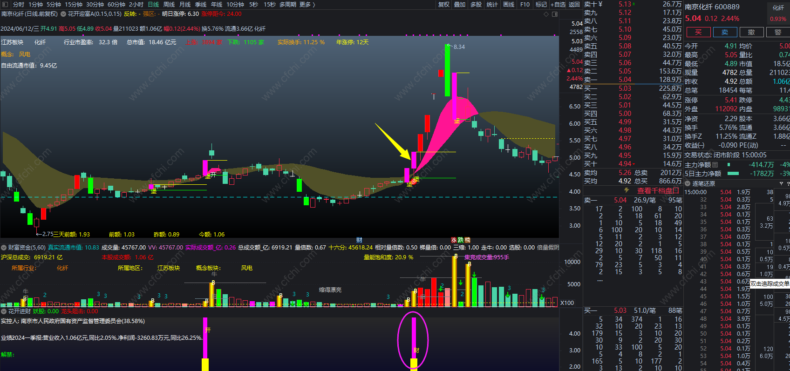Click the red 买 buy button
This screenshot has height=371, width=790.
coord(698,32)
